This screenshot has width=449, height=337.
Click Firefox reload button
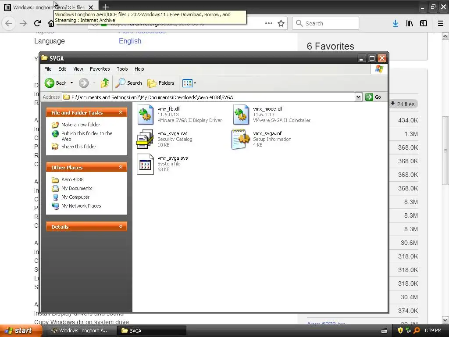pos(37,23)
